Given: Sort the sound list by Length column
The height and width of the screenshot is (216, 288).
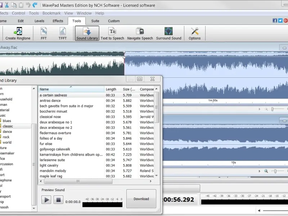Looking at the screenshot, I should 112,89.
